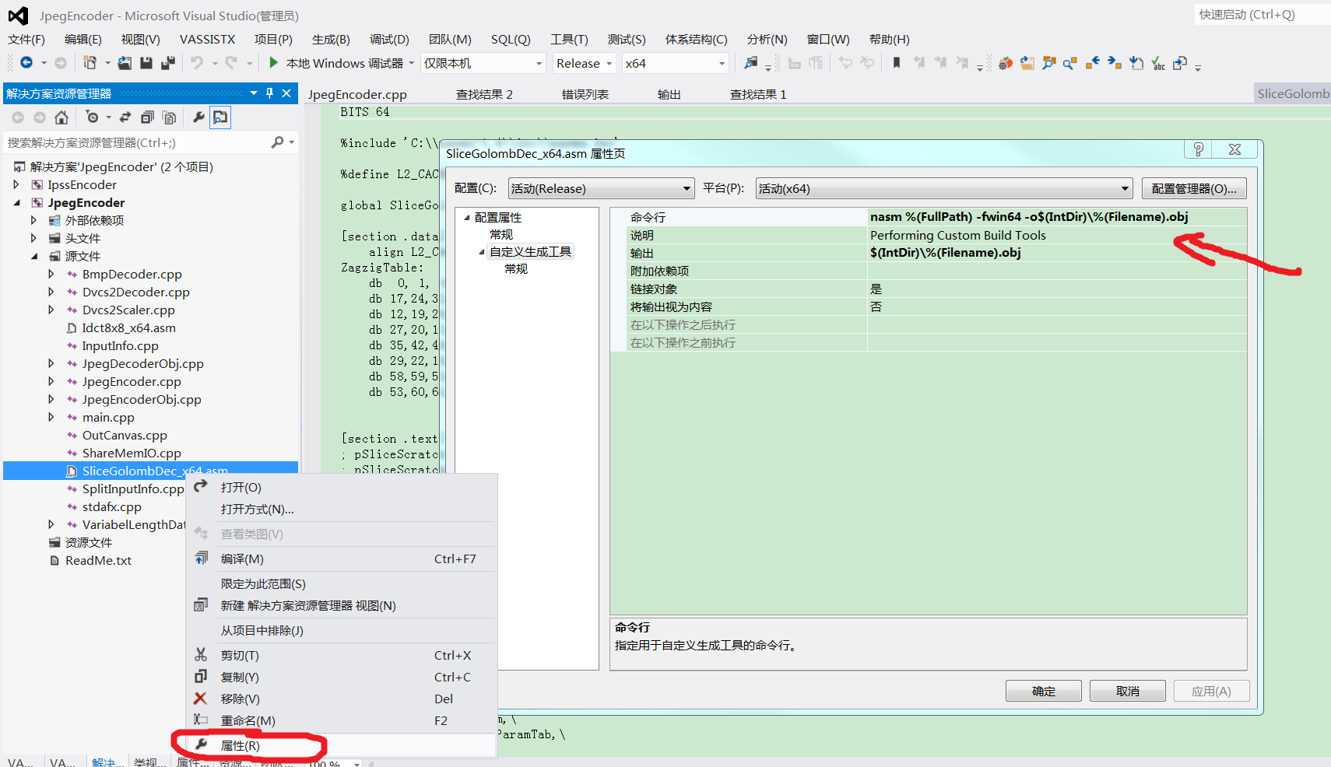The width and height of the screenshot is (1331, 767).
Task: Click the Navigate Backward toolbar arrow
Action: coord(26,63)
